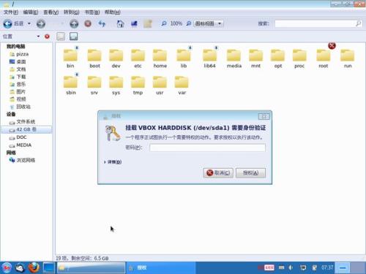
Task: Select the sbin folder icon
Action: click(x=70, y=82)
